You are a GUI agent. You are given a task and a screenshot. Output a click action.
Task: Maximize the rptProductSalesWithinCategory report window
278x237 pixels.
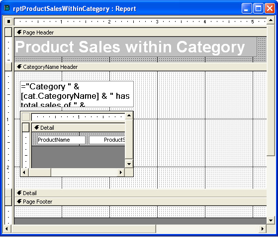(258, 8)
